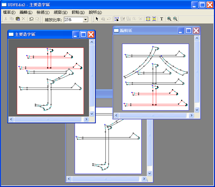The height and width of the screenshot is (187, 215).
Task: Click the 主要造字區 window title icon
Action: click(11, 34)
